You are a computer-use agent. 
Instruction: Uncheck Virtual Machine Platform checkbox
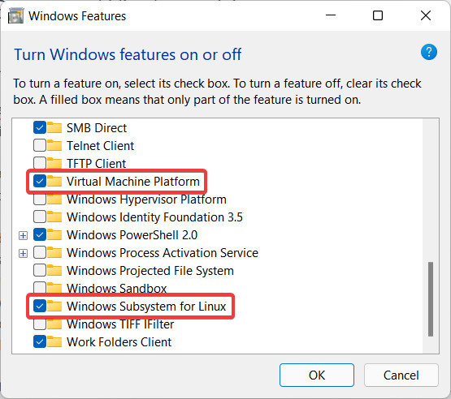click(x=39, y=181)
